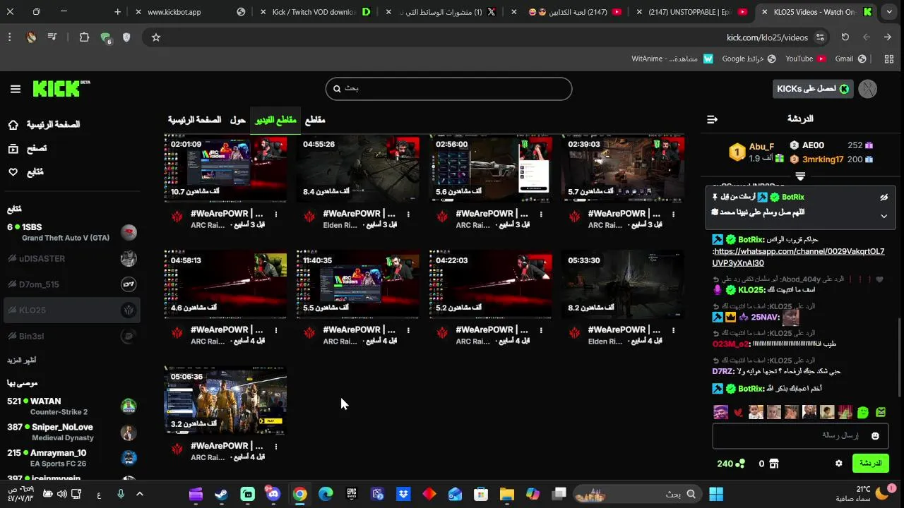Open browser extensions puzzle icon
This screenshot has height=508, width=904.
pos(84,37)
